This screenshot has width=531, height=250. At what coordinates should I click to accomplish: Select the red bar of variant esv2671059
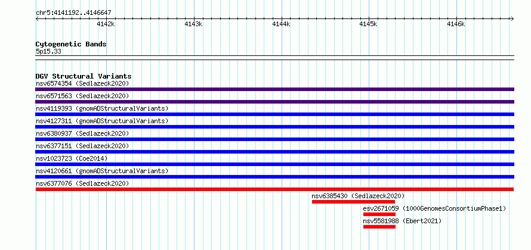click(379, 214)
